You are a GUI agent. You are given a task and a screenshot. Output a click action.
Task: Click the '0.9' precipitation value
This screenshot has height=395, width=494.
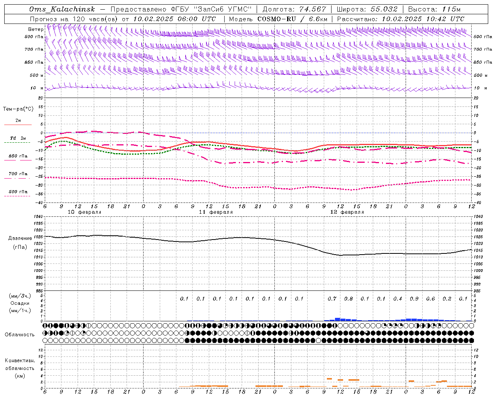[x=414, y=299]
